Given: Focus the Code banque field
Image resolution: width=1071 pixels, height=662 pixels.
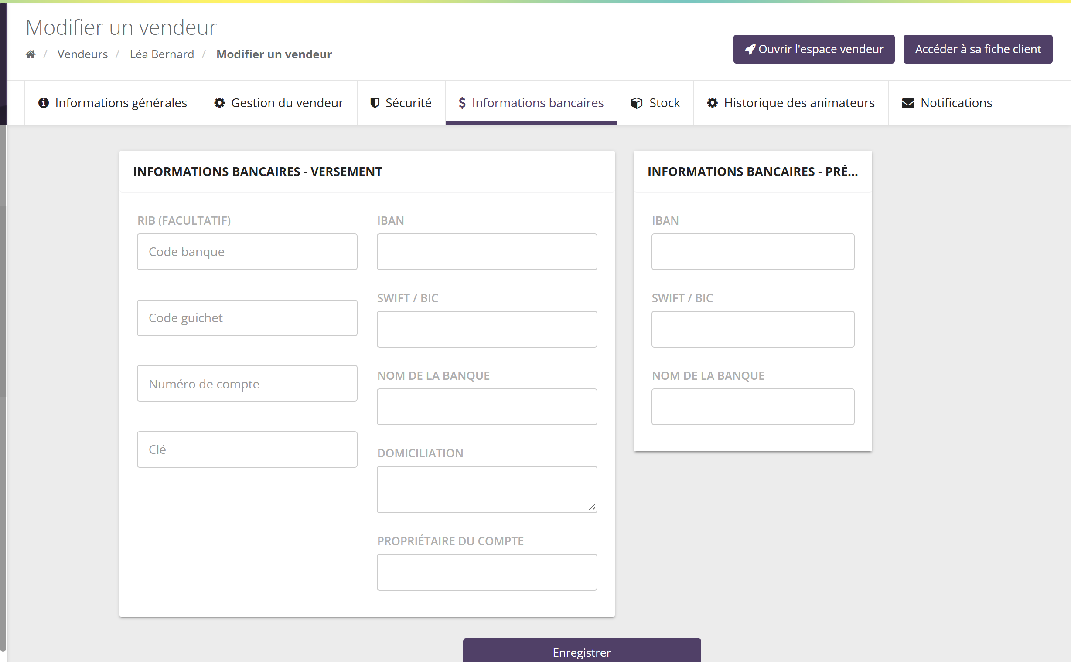Looking at the screenshot, I should pyautogui.click(x=247, y=252).
